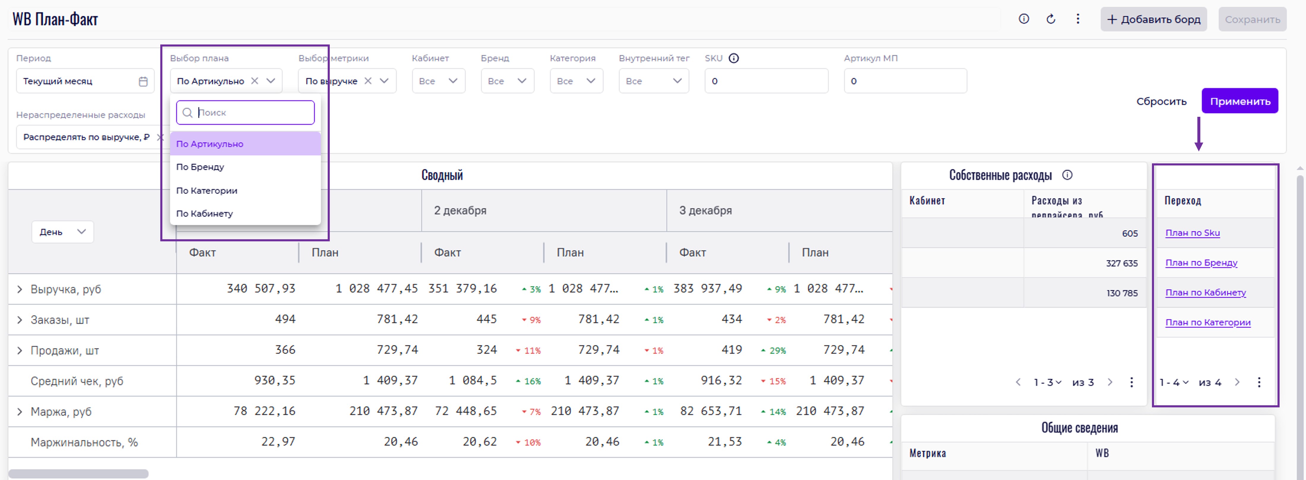Open the Бренд filter dropdown
The width and height of the screenshot is (1306, 480).
tap(507, 81)
